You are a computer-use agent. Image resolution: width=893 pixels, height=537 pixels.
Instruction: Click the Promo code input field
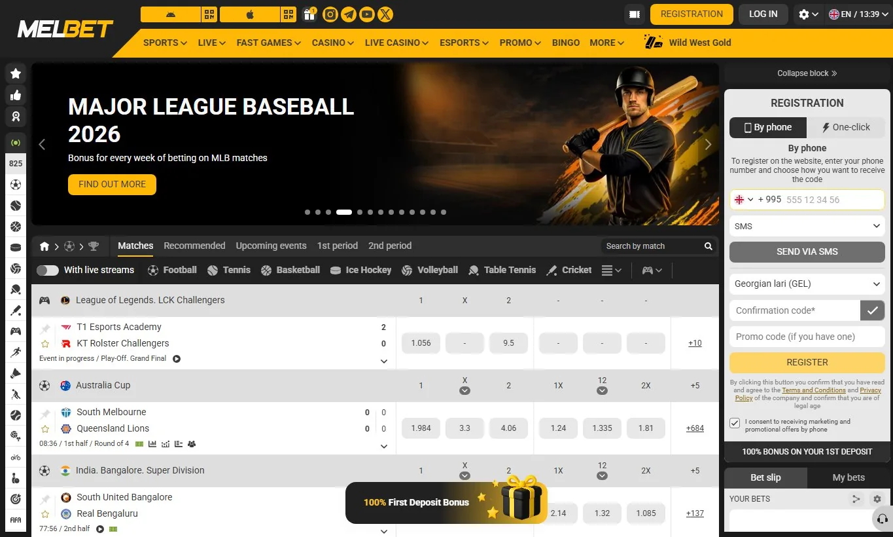coord(807,337)
